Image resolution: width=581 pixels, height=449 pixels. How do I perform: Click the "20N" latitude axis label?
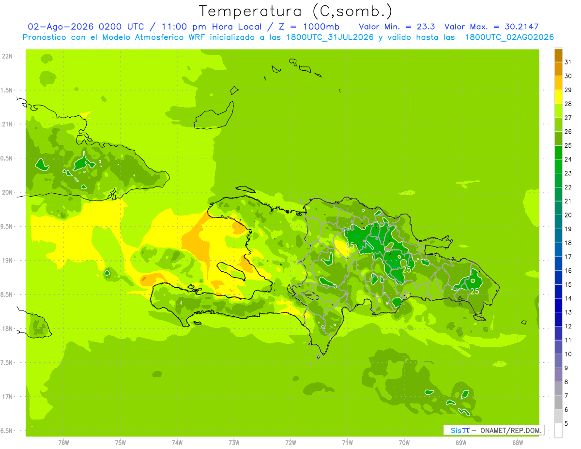point(8,192)
